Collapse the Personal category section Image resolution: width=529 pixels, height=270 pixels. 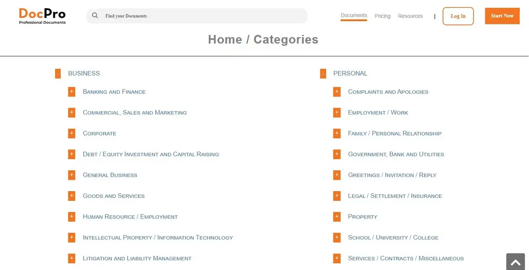(x=323, y=74)
